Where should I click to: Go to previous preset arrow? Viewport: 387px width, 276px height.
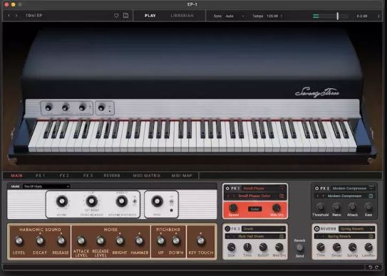(9, 16)
